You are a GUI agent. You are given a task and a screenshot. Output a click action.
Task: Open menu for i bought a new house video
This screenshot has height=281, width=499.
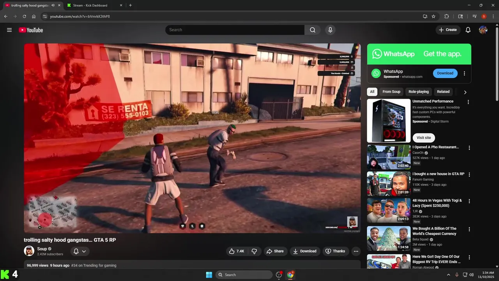point(469,174)
